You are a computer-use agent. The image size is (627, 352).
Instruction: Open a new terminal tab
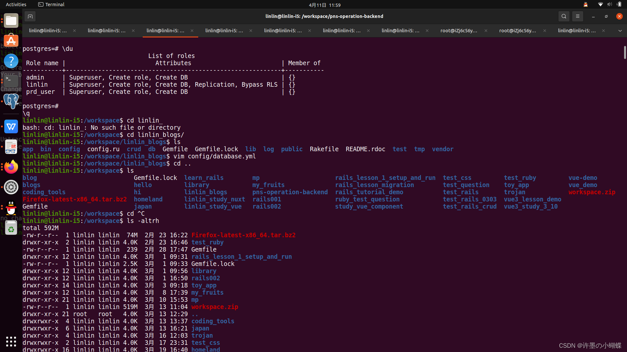30,16
